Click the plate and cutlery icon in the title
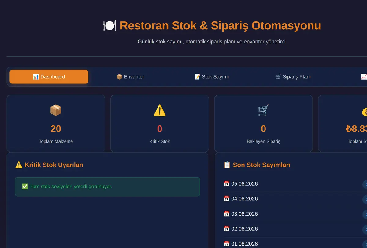Image resolution: width=367 pixels, height=248 pixels. [109, 26]
